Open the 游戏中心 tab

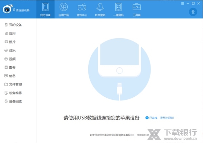click(x=82, y=9)
